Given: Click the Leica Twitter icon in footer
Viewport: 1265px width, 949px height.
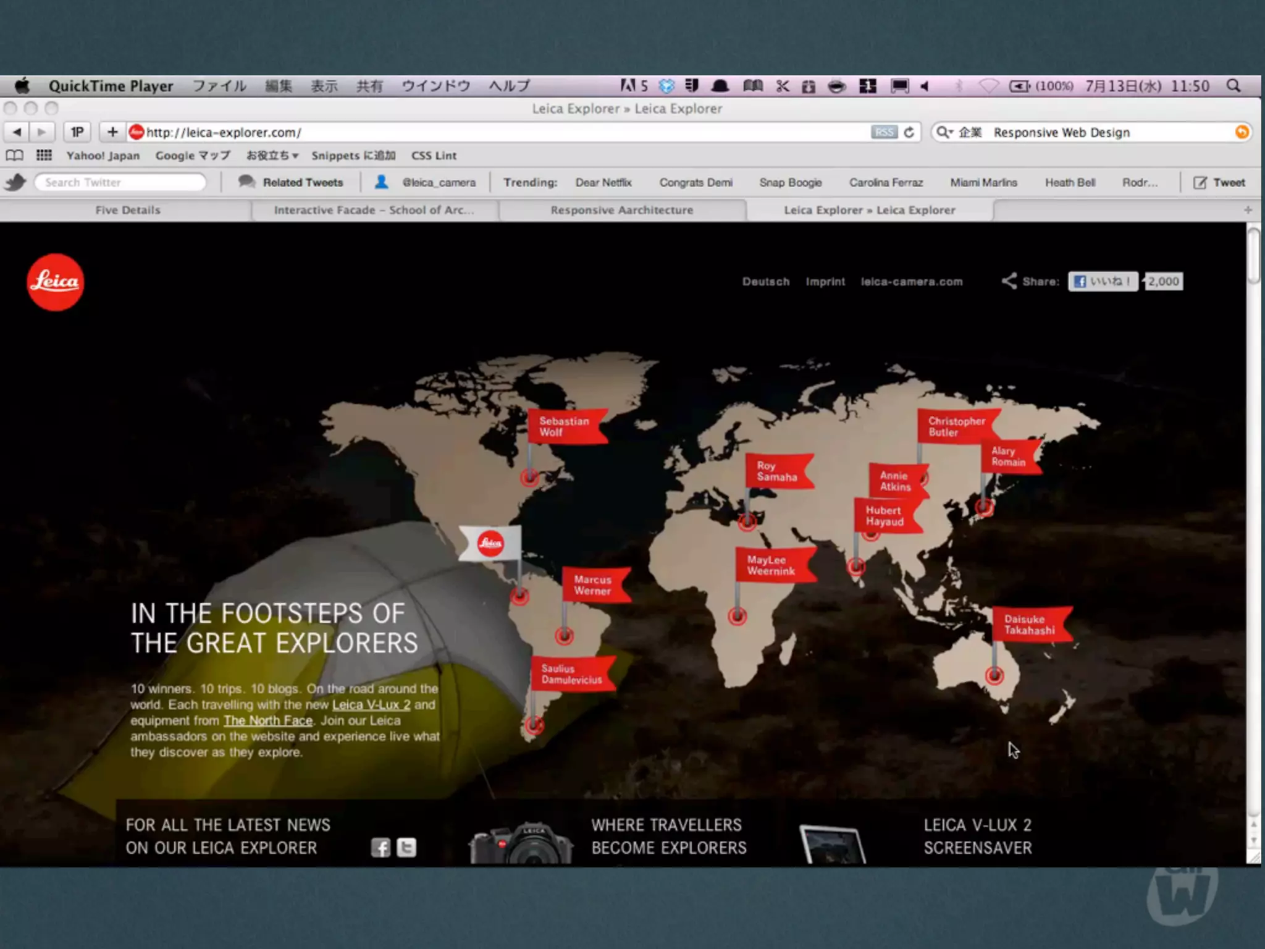Looking at the screenshot, I should coord(406,847).
